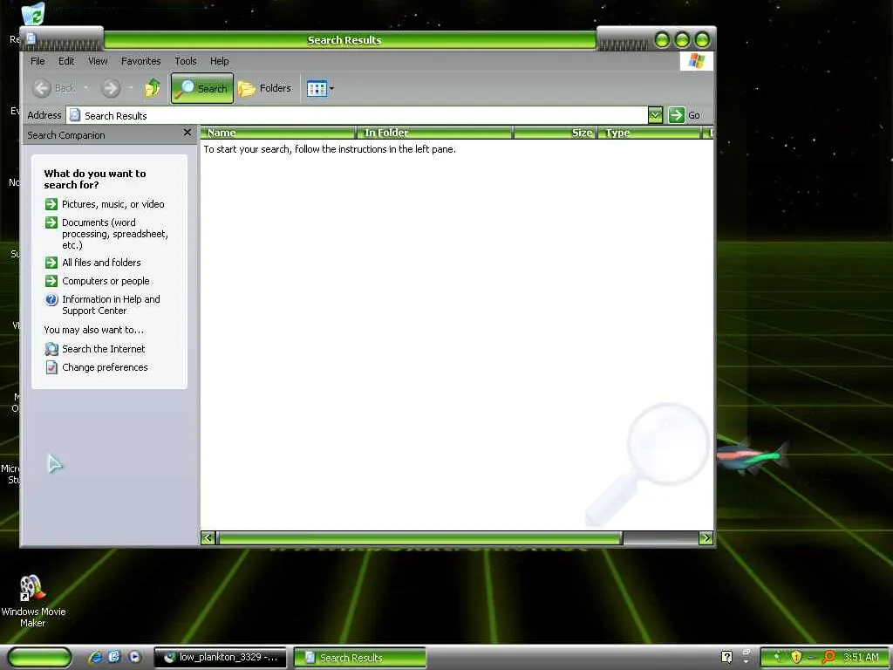Open the Edit menu

pos(66,61)
